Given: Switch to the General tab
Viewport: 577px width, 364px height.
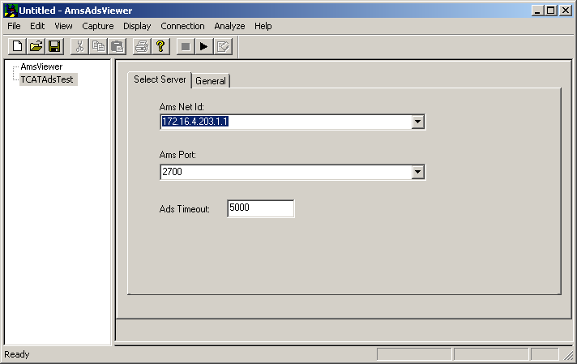Looking at the screenshot, I should (x=211, y=81).
